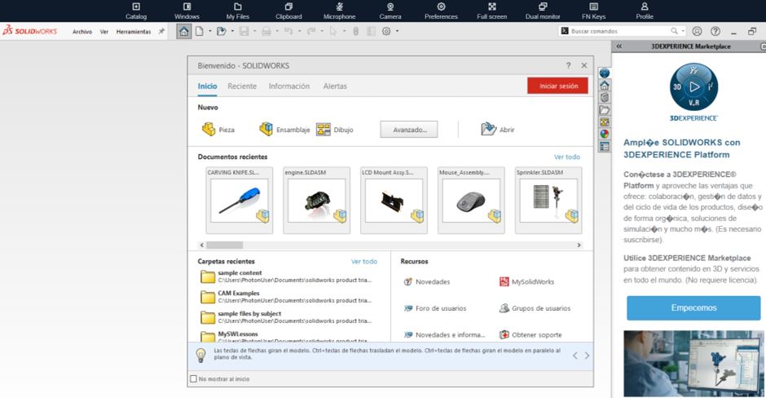
Task: Expand the Options gear dropdown arrow
Action: (x=397, y=31)
